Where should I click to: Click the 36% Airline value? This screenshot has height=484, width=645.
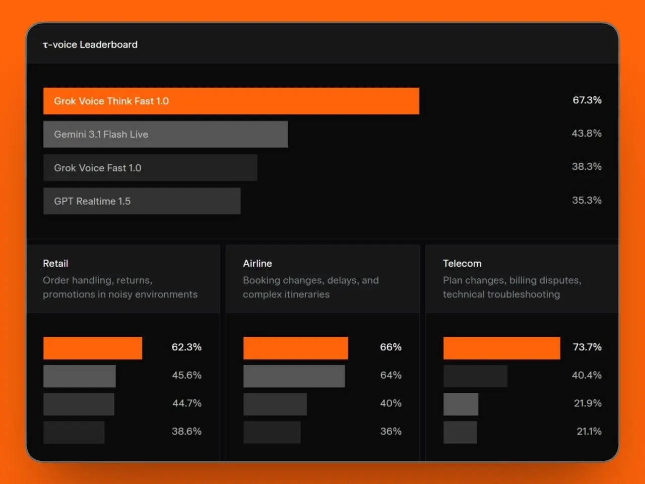click(x=391, y=431)
